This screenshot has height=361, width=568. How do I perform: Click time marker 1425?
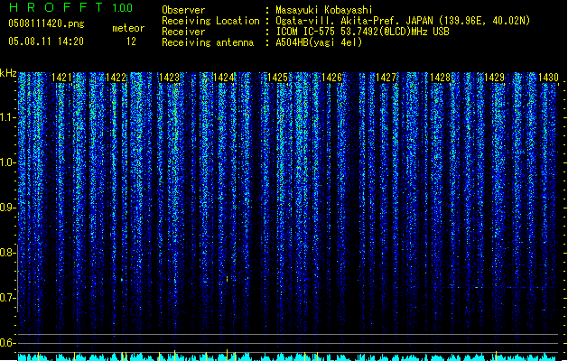click(x=278, y=78)
